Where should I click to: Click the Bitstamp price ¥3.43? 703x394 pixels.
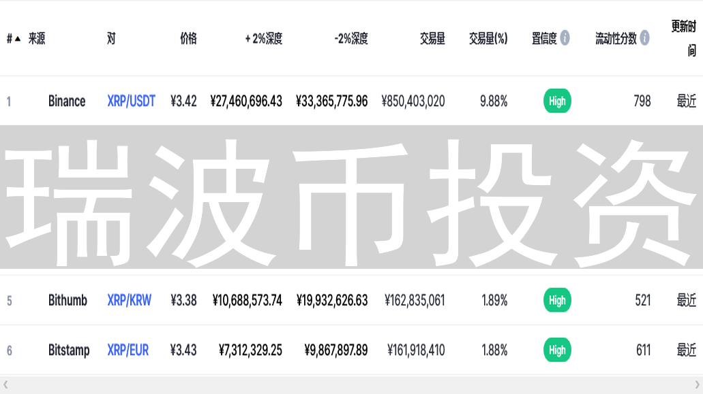[x=184, y=350]
